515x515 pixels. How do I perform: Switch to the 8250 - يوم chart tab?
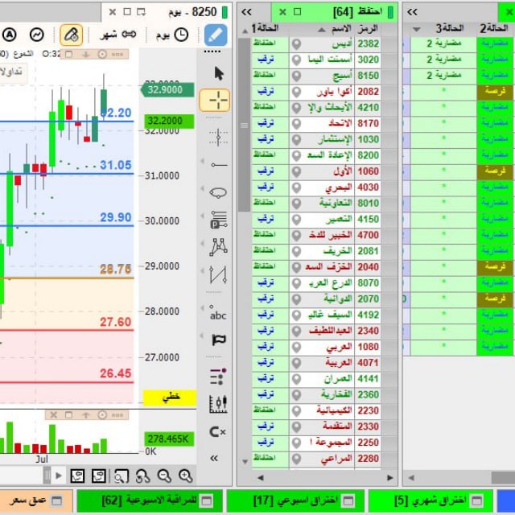167,12
